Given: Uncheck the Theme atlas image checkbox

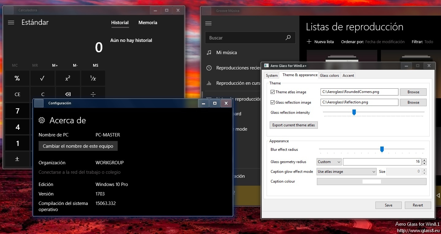Looking at the screenshot, I should point(272,92).
